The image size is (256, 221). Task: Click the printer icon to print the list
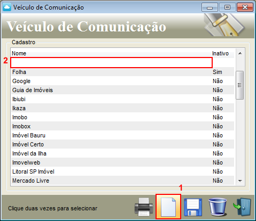(144, 207)
